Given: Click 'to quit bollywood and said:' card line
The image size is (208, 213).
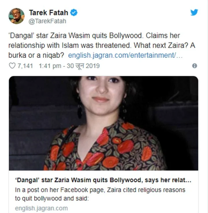Looking at the screenshot, I should click(52, 199).
